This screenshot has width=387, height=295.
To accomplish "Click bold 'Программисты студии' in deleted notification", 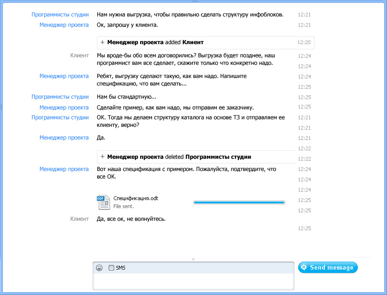I will (x=218, y=157).
